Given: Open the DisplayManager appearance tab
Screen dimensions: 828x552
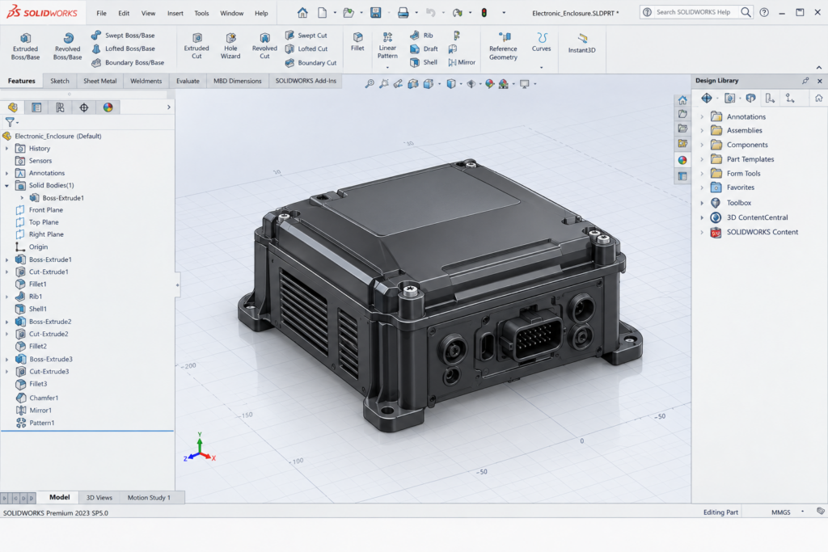Looking at the screenshot, I should [108, 107].
